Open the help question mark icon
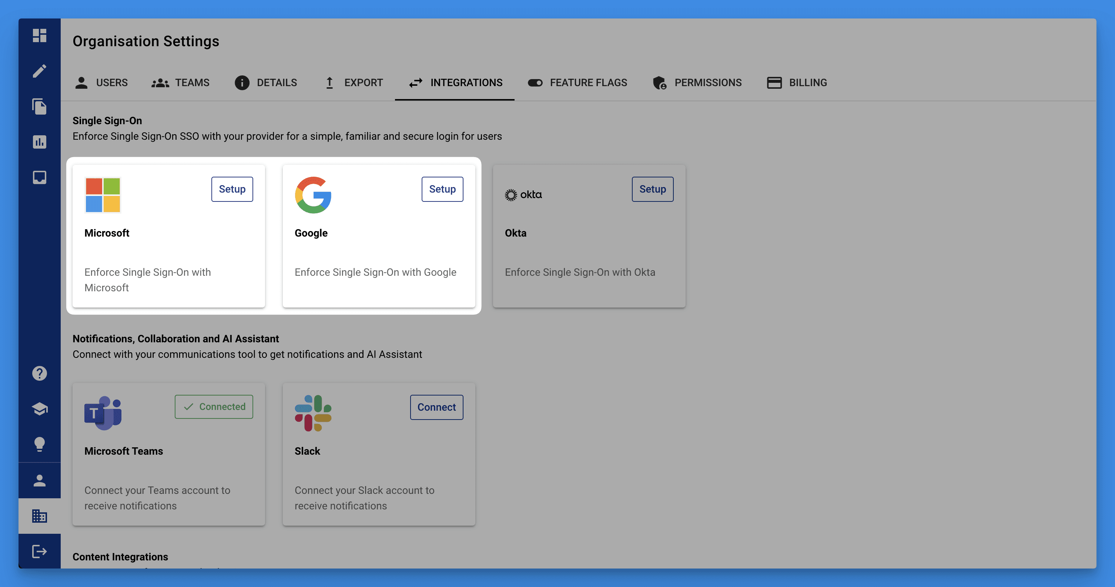 39,373
